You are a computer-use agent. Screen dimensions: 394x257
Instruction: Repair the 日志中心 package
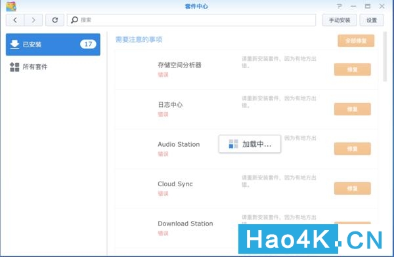(x=352, y=109)
